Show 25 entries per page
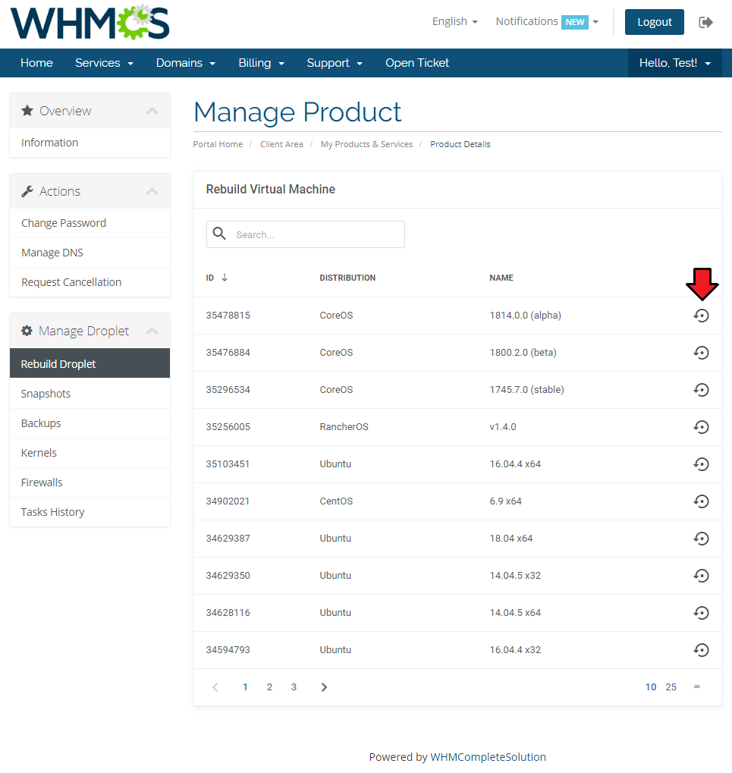The width and height of the screenshot is (732, 773). tap(671, 687)
